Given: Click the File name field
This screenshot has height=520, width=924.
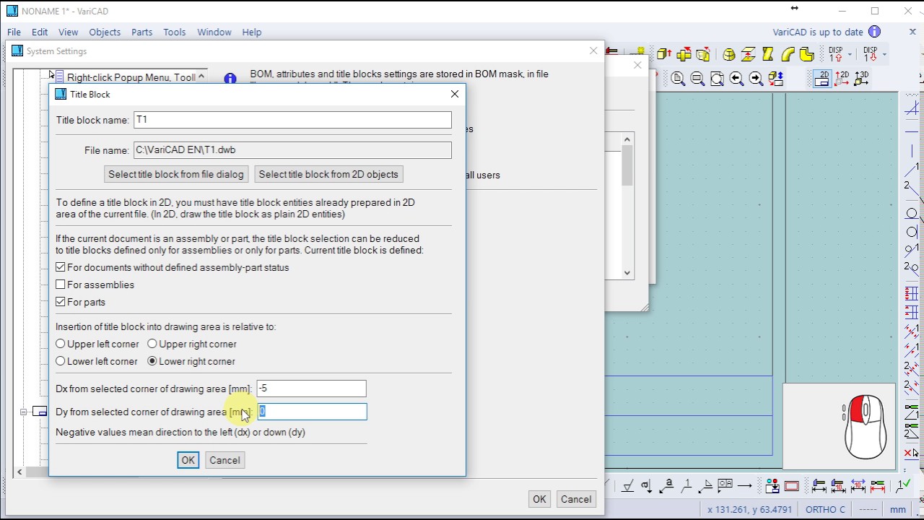Looking at the screenshot, I should pyautogui.click(x=292, y=150).
